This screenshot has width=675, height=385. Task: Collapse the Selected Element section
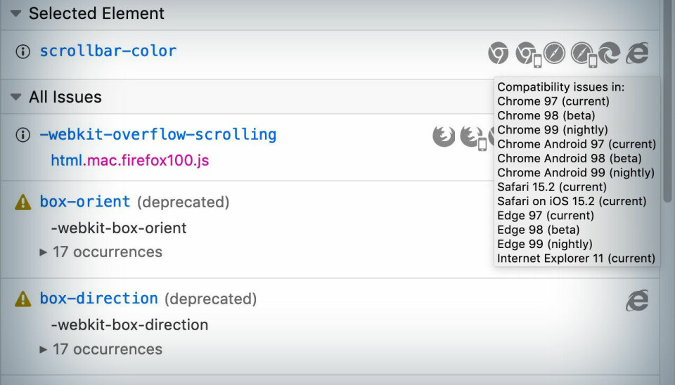click(x=16, y=13)
